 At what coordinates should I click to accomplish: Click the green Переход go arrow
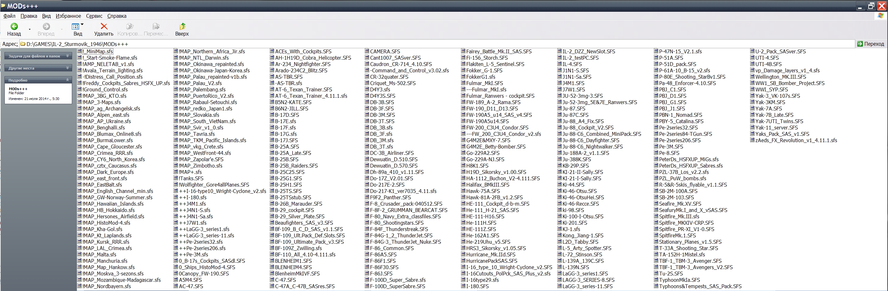(x=860, y=44)
